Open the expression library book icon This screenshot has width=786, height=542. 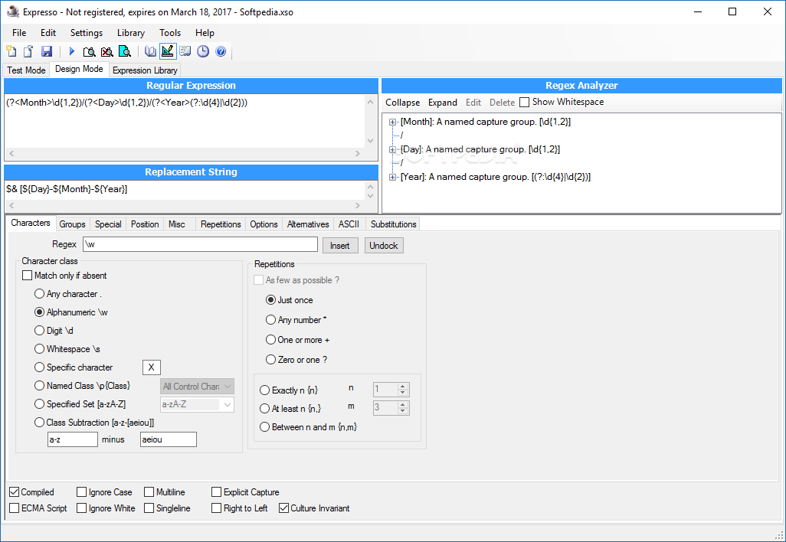[150, 51]
